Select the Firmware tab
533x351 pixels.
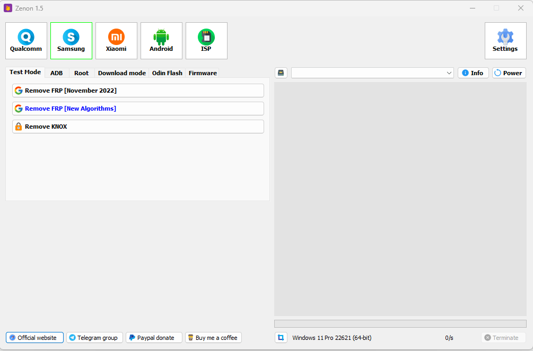click(x=203, y=73)
